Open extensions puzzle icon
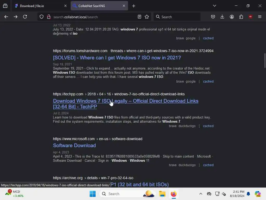This screenshot has width=266, height=200. click(x=241, y=17)
